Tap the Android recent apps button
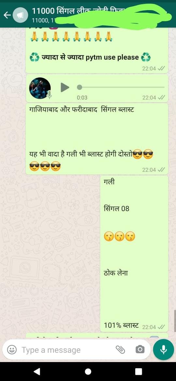176x381 pixels. (x=139, y=372)
